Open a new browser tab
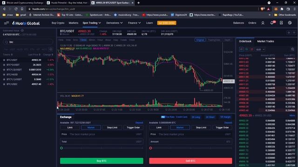This screenshot has width=298, height=167. click(139, 3)
